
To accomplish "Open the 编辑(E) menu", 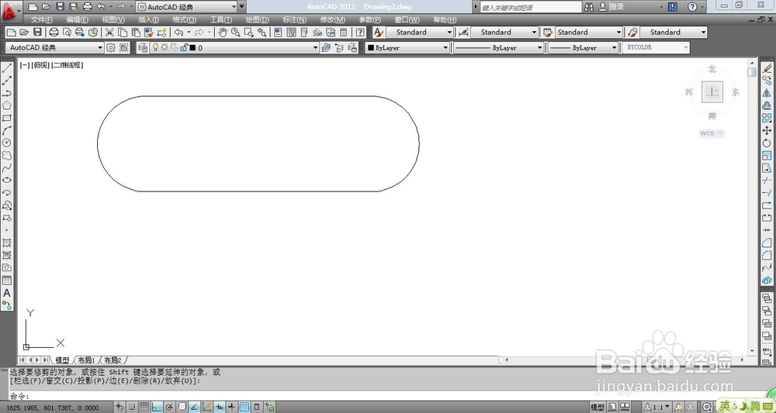I will (x=77, y=20).
